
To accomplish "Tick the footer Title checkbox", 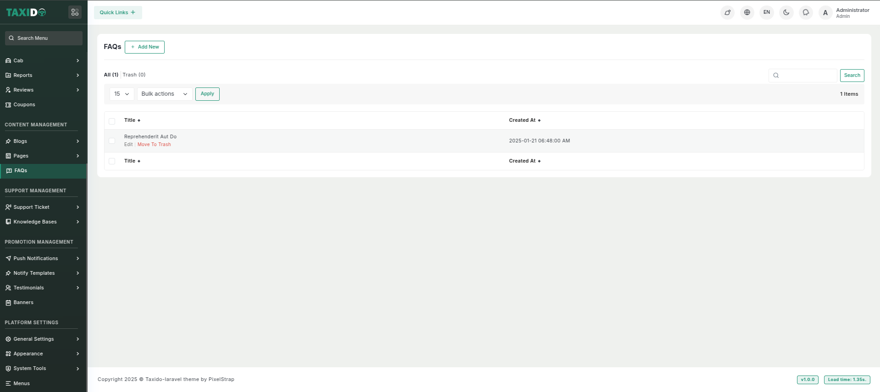I will (112, 161).
